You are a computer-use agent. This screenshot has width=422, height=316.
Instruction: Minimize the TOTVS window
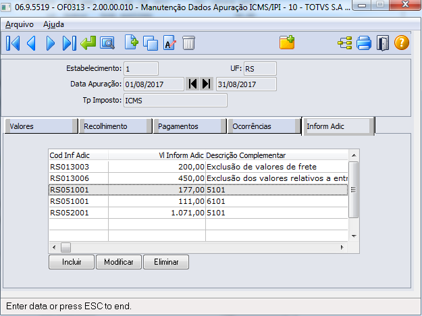(x=362, y=5)
